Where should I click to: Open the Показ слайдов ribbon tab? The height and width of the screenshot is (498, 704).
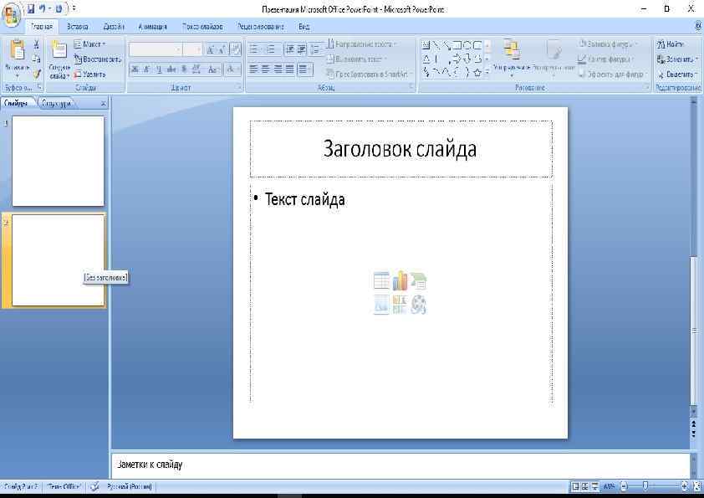pyautogui.click(x=202, y=27)
